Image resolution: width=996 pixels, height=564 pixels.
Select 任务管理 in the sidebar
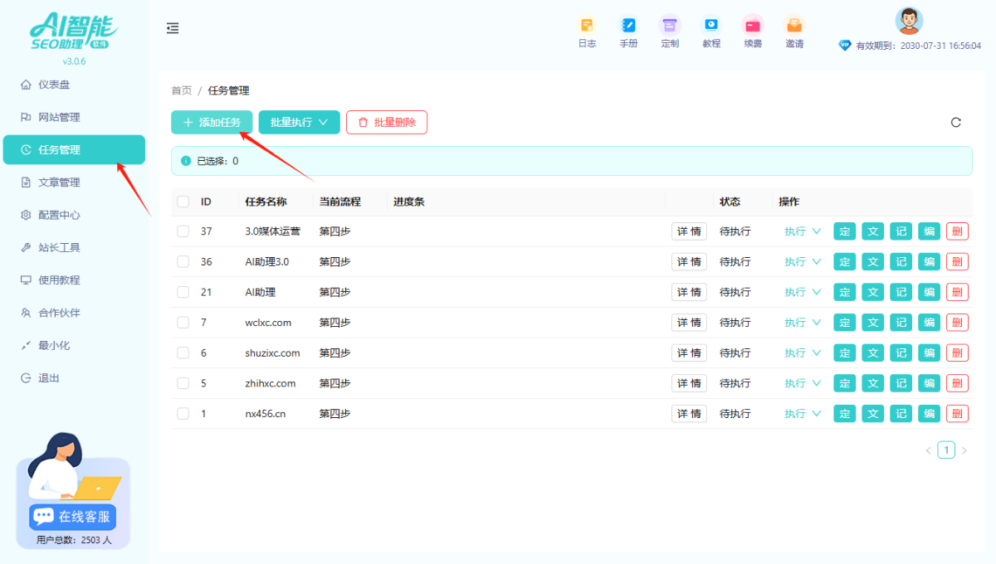[74, 150]
